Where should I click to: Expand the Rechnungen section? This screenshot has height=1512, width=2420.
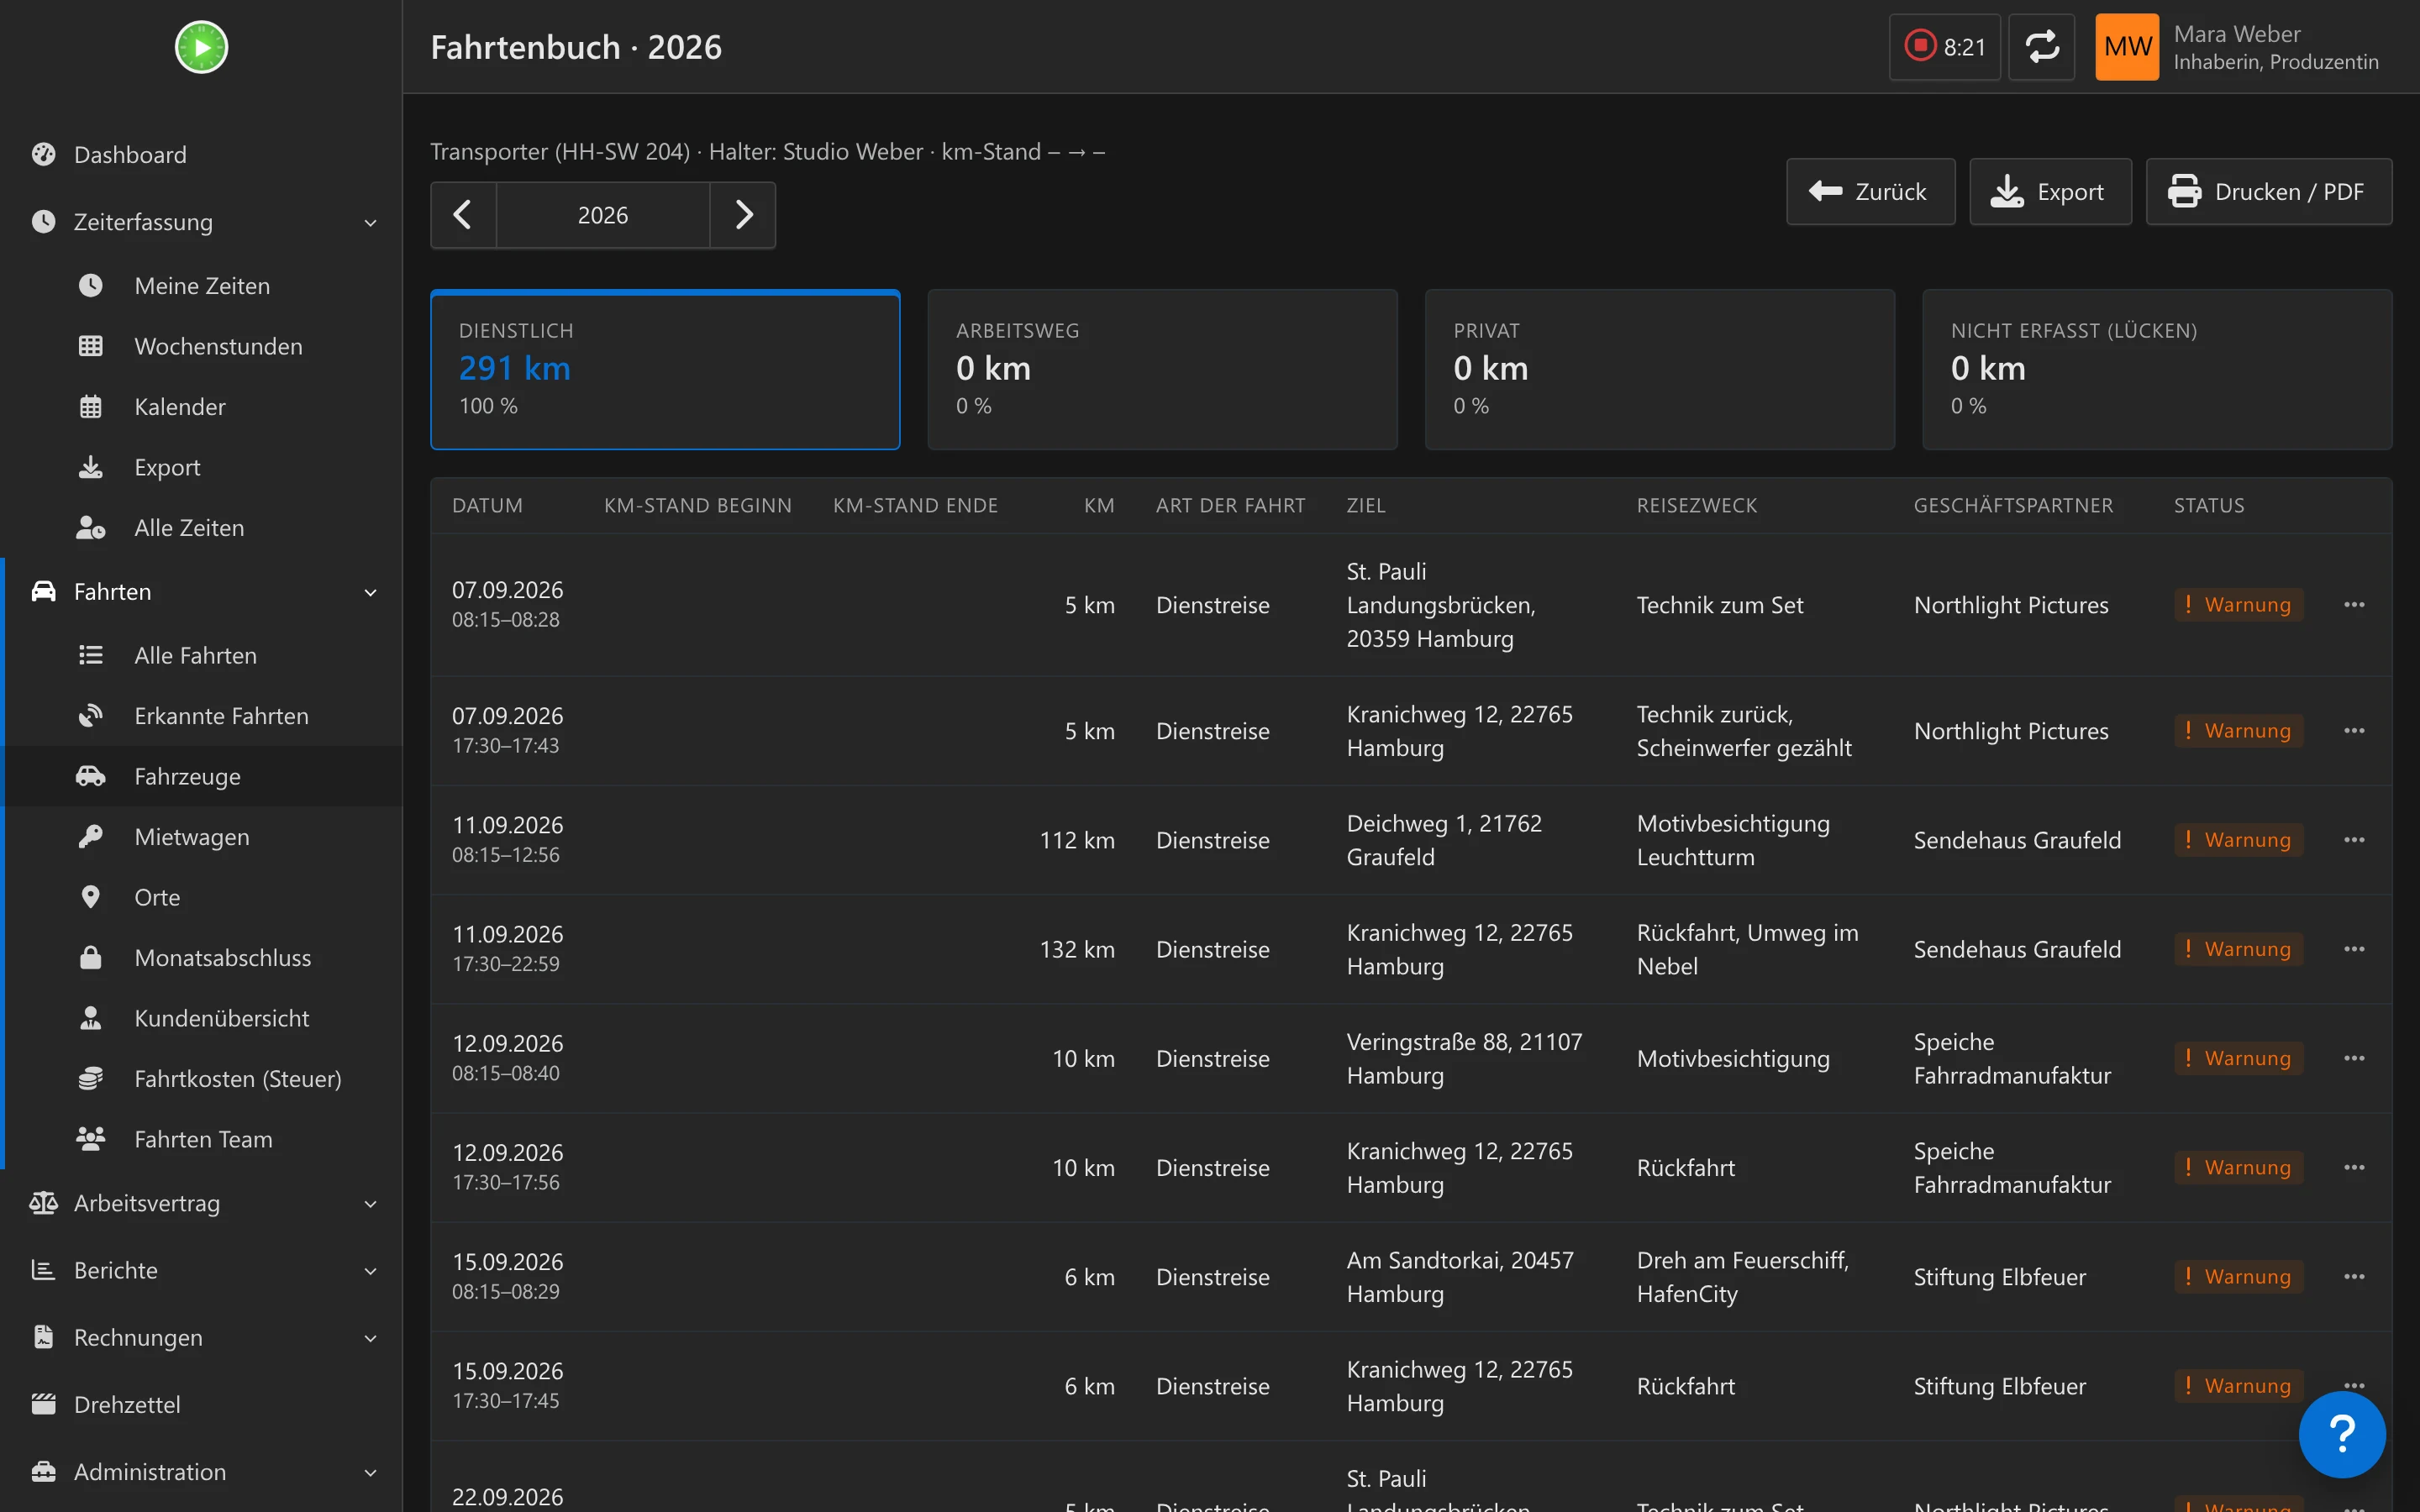[202, 1337]
